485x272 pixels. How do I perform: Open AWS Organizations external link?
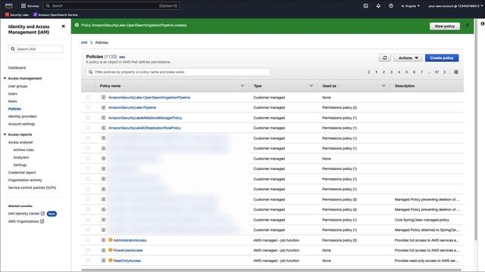[26, 221]
